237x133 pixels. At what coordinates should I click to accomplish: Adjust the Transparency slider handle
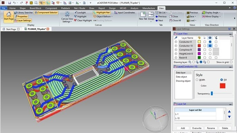212,94
